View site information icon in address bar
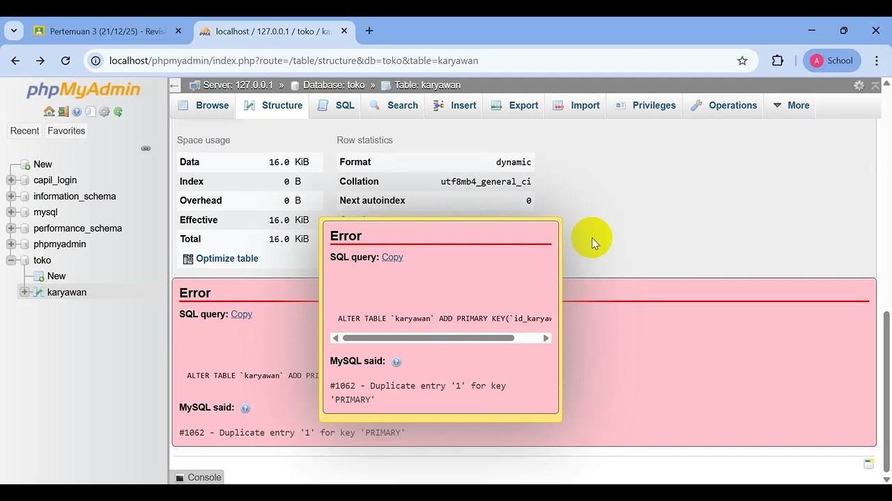The height and width of the screenshot is (501, 892). pos(96,61)
